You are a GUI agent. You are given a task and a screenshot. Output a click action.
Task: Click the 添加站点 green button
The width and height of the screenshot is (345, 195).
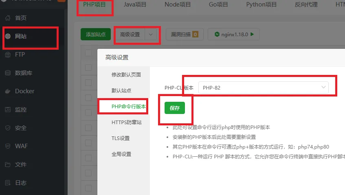tap(96, 34)
